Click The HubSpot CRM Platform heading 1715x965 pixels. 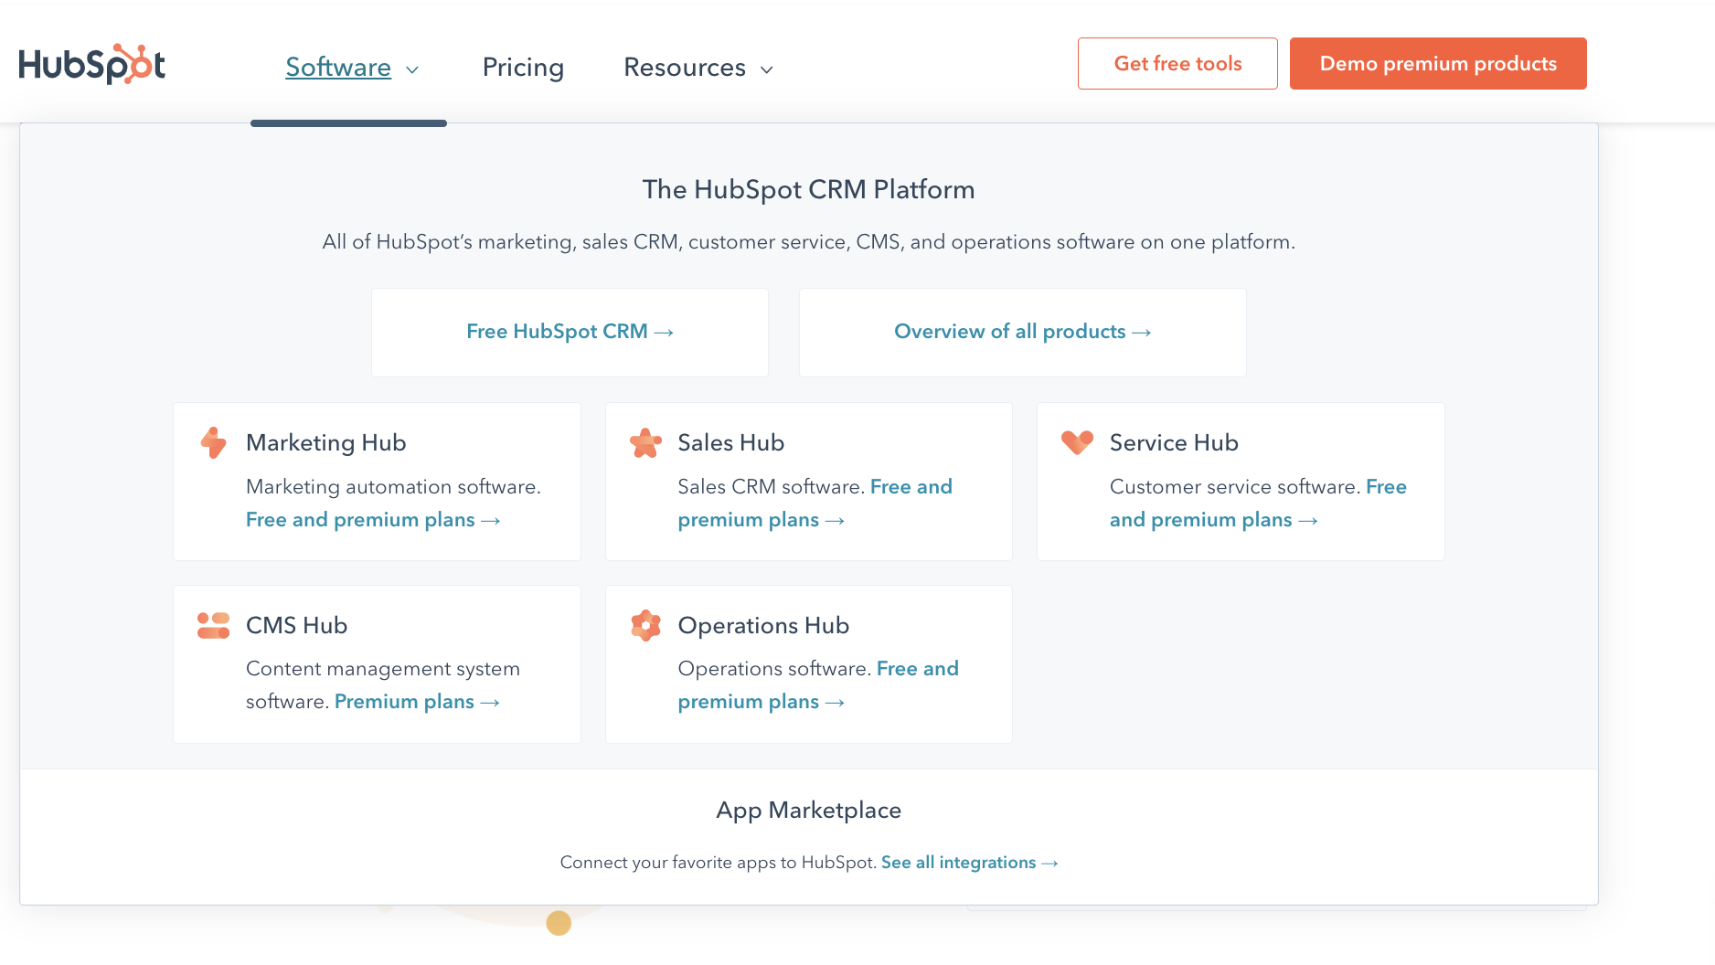click(x=808, y=189)
